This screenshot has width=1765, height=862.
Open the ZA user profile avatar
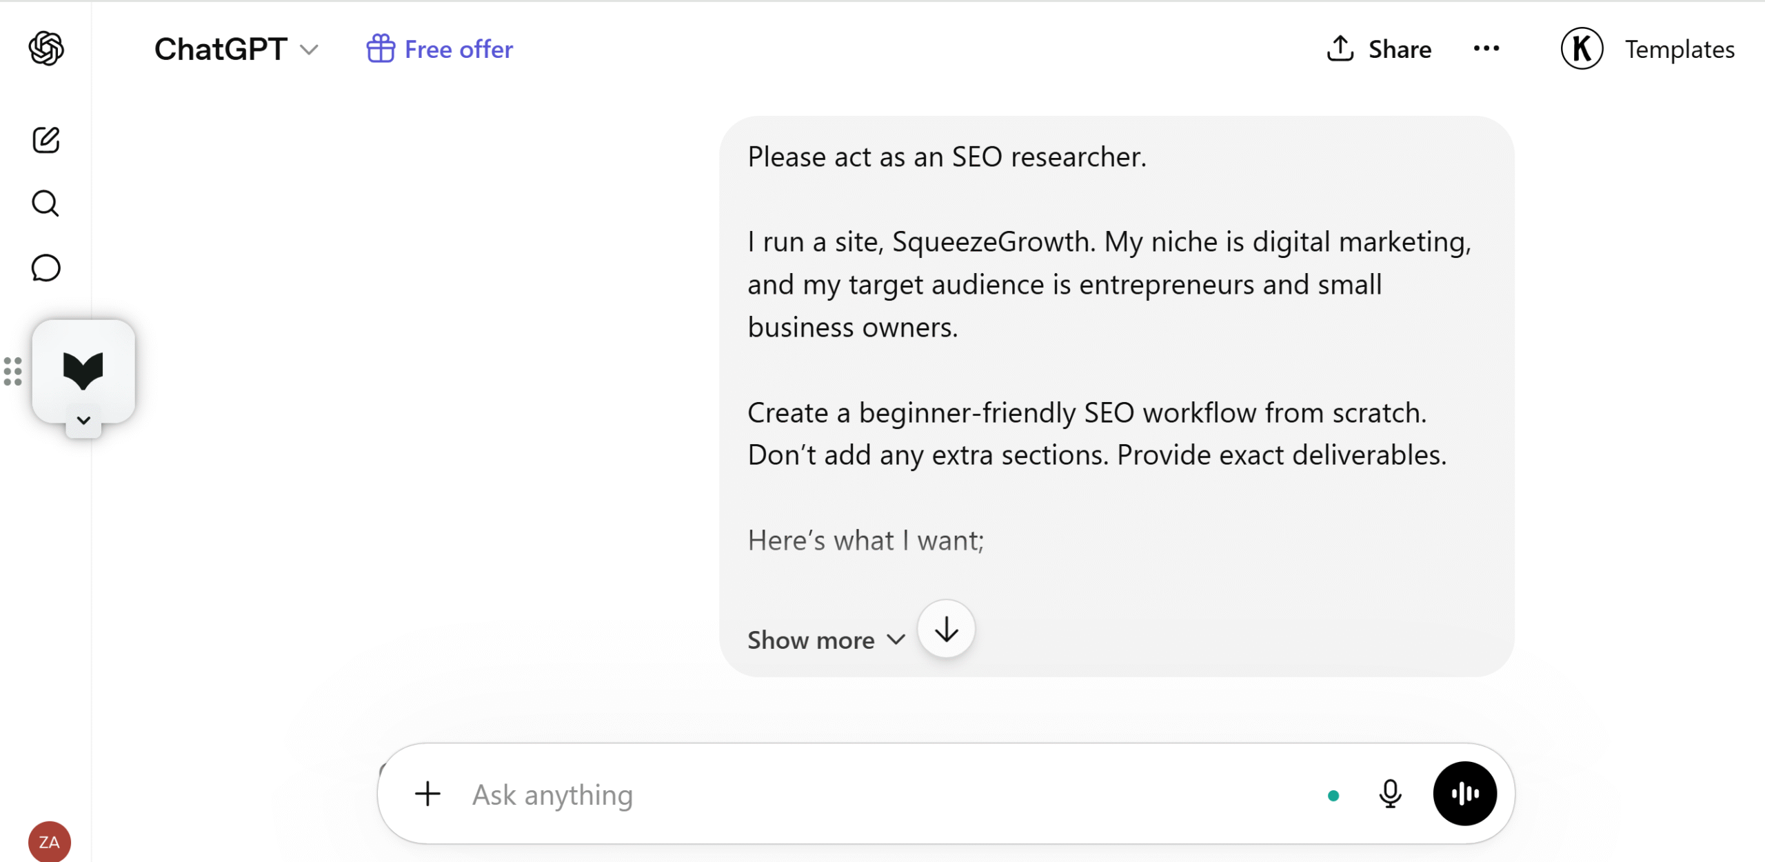pyautogui.click(x=49, y=842)
